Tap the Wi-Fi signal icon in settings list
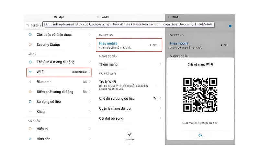Screen dimensions: 259x146 (x=30, y=72)
